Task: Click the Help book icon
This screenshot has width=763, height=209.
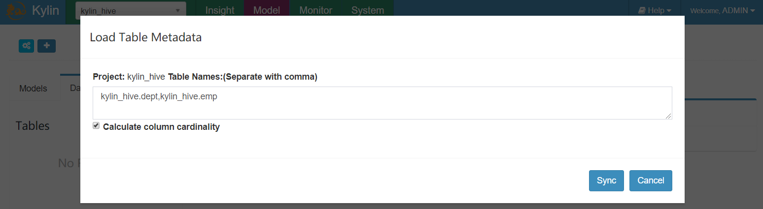Action: [642, 10]
